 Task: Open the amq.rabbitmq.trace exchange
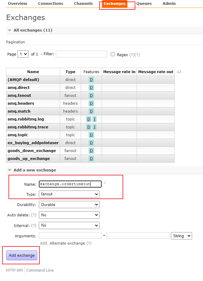(28, 127)
